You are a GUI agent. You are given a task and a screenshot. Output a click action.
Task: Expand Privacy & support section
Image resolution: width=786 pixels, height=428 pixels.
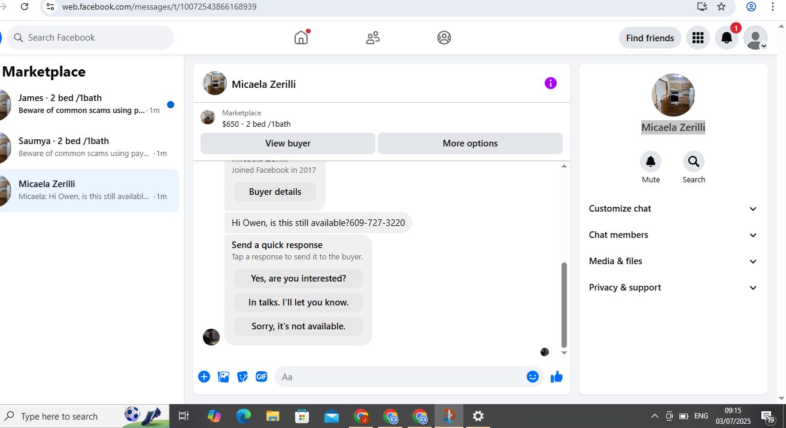pos(673,288)
